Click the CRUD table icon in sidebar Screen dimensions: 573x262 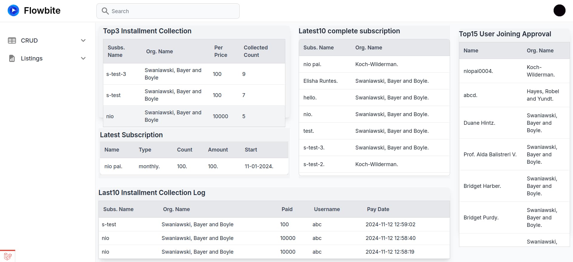[x=12, y=40]
